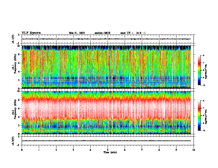
Task: Click time axis tick label "6"
Action: tap(125, 150)
